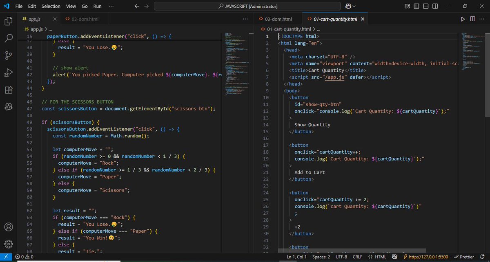490x262 pixels.
Task: Switch to 03-dom.html tab in right group
Action: point(278,19)
